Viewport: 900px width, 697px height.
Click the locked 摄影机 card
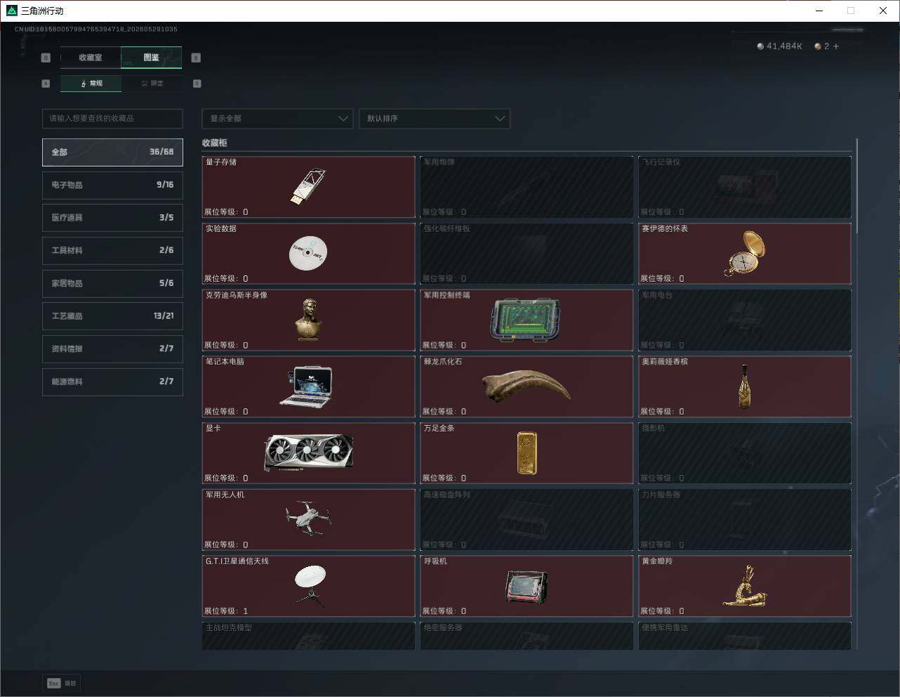pos(744,453)
